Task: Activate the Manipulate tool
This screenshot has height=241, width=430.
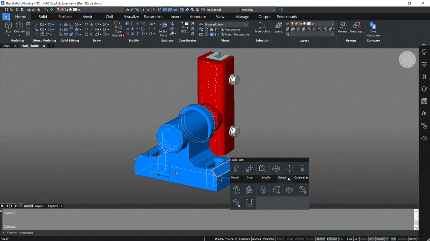Action: point(262,27)
